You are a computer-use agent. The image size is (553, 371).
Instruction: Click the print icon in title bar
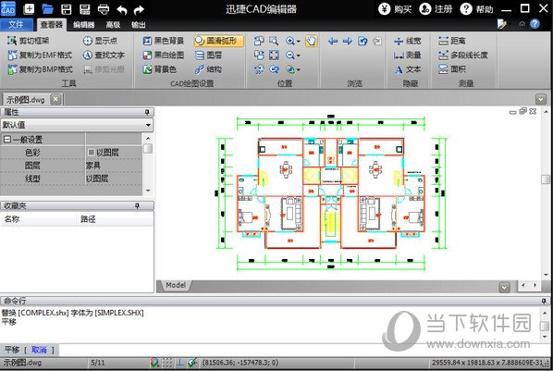click(x=104, y=9)
